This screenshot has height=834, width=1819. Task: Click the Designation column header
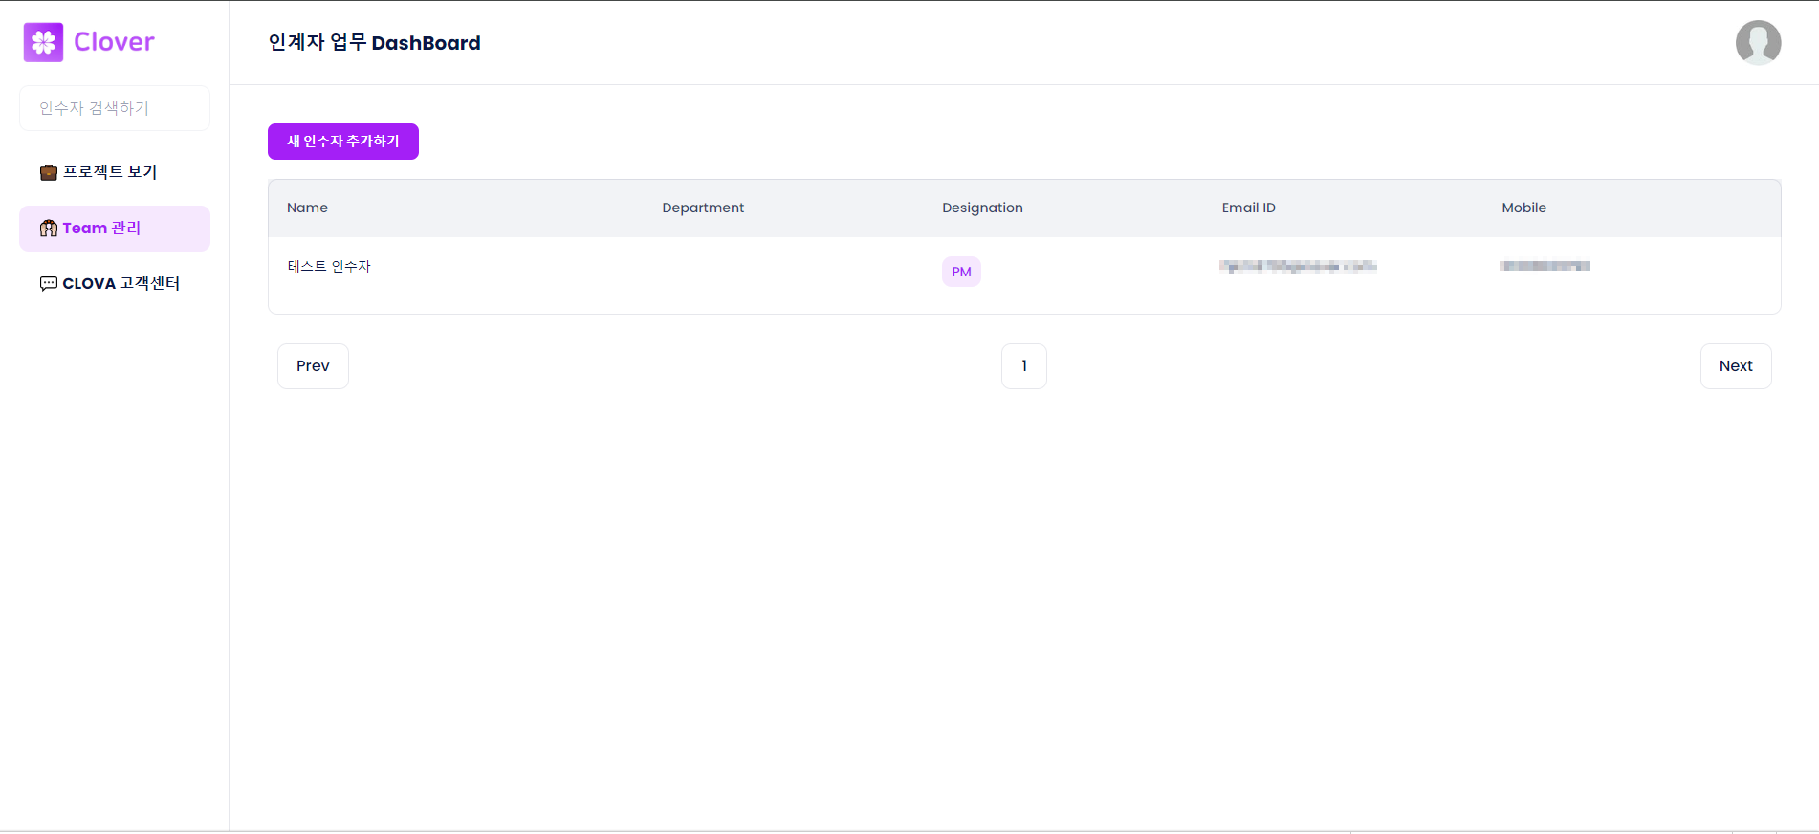click(x=982, y=208)
